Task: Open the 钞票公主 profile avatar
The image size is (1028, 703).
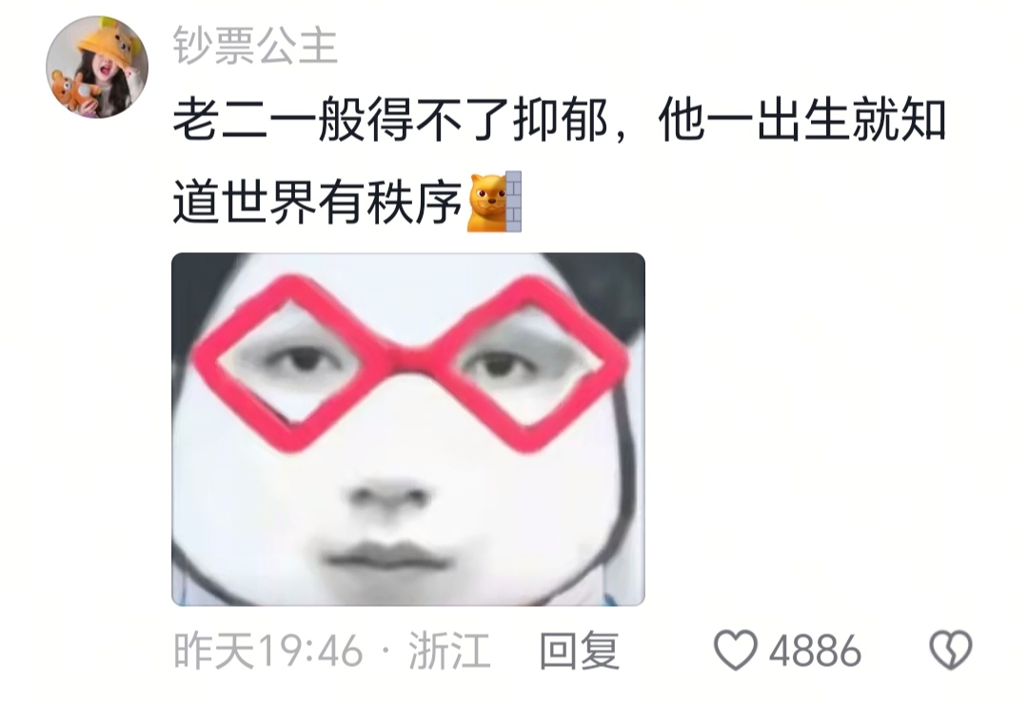Action: click(x=97, y=67)
